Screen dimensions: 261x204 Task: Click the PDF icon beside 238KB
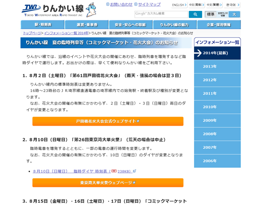114,171
